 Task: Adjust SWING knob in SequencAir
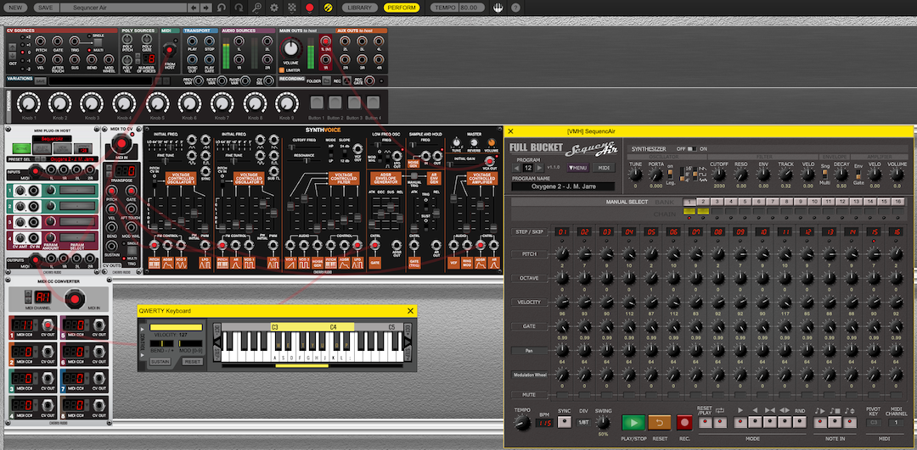(603, 423)
